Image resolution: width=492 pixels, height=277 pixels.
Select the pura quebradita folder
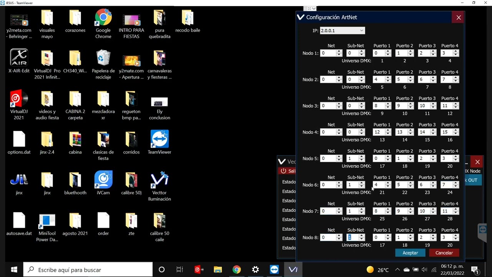[x=160, y=24]
